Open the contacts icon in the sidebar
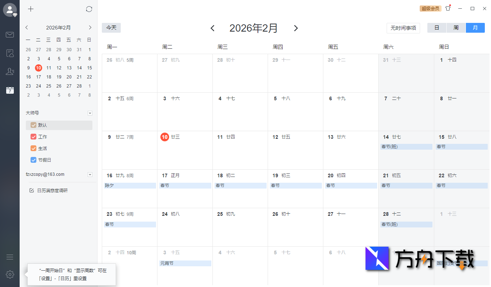The image size is (491, 287). (x=10, y=72)
